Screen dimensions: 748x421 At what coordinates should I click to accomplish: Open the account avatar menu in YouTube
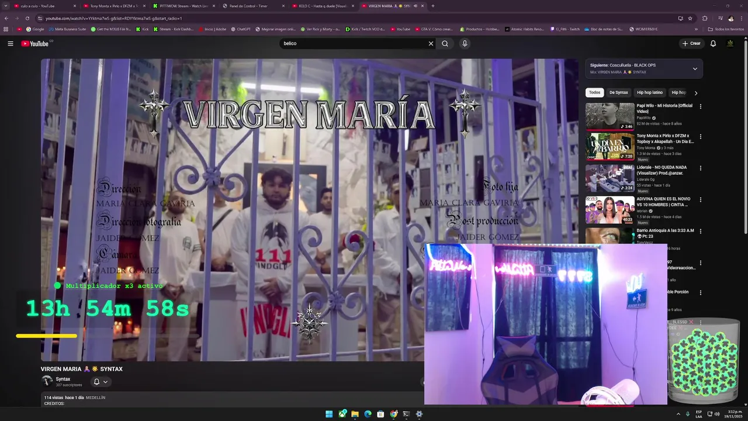click(x=730, y=44)
